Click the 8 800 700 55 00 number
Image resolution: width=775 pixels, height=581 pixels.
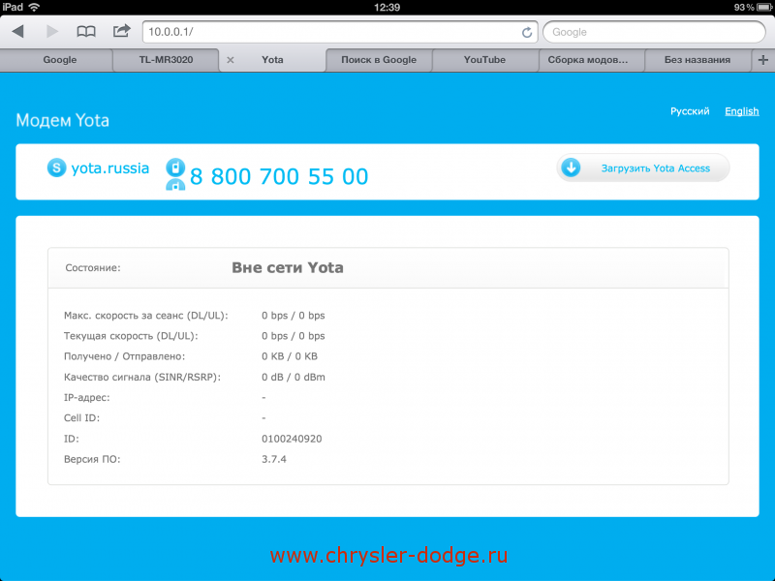pyautogui.click(x=279, y=176)
